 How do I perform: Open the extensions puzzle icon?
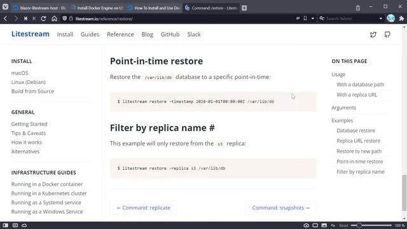coord(401,18)
